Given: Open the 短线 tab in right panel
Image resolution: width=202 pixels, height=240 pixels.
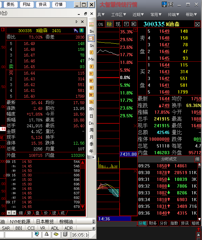Looking at the screenshot, I should [196, 223].
